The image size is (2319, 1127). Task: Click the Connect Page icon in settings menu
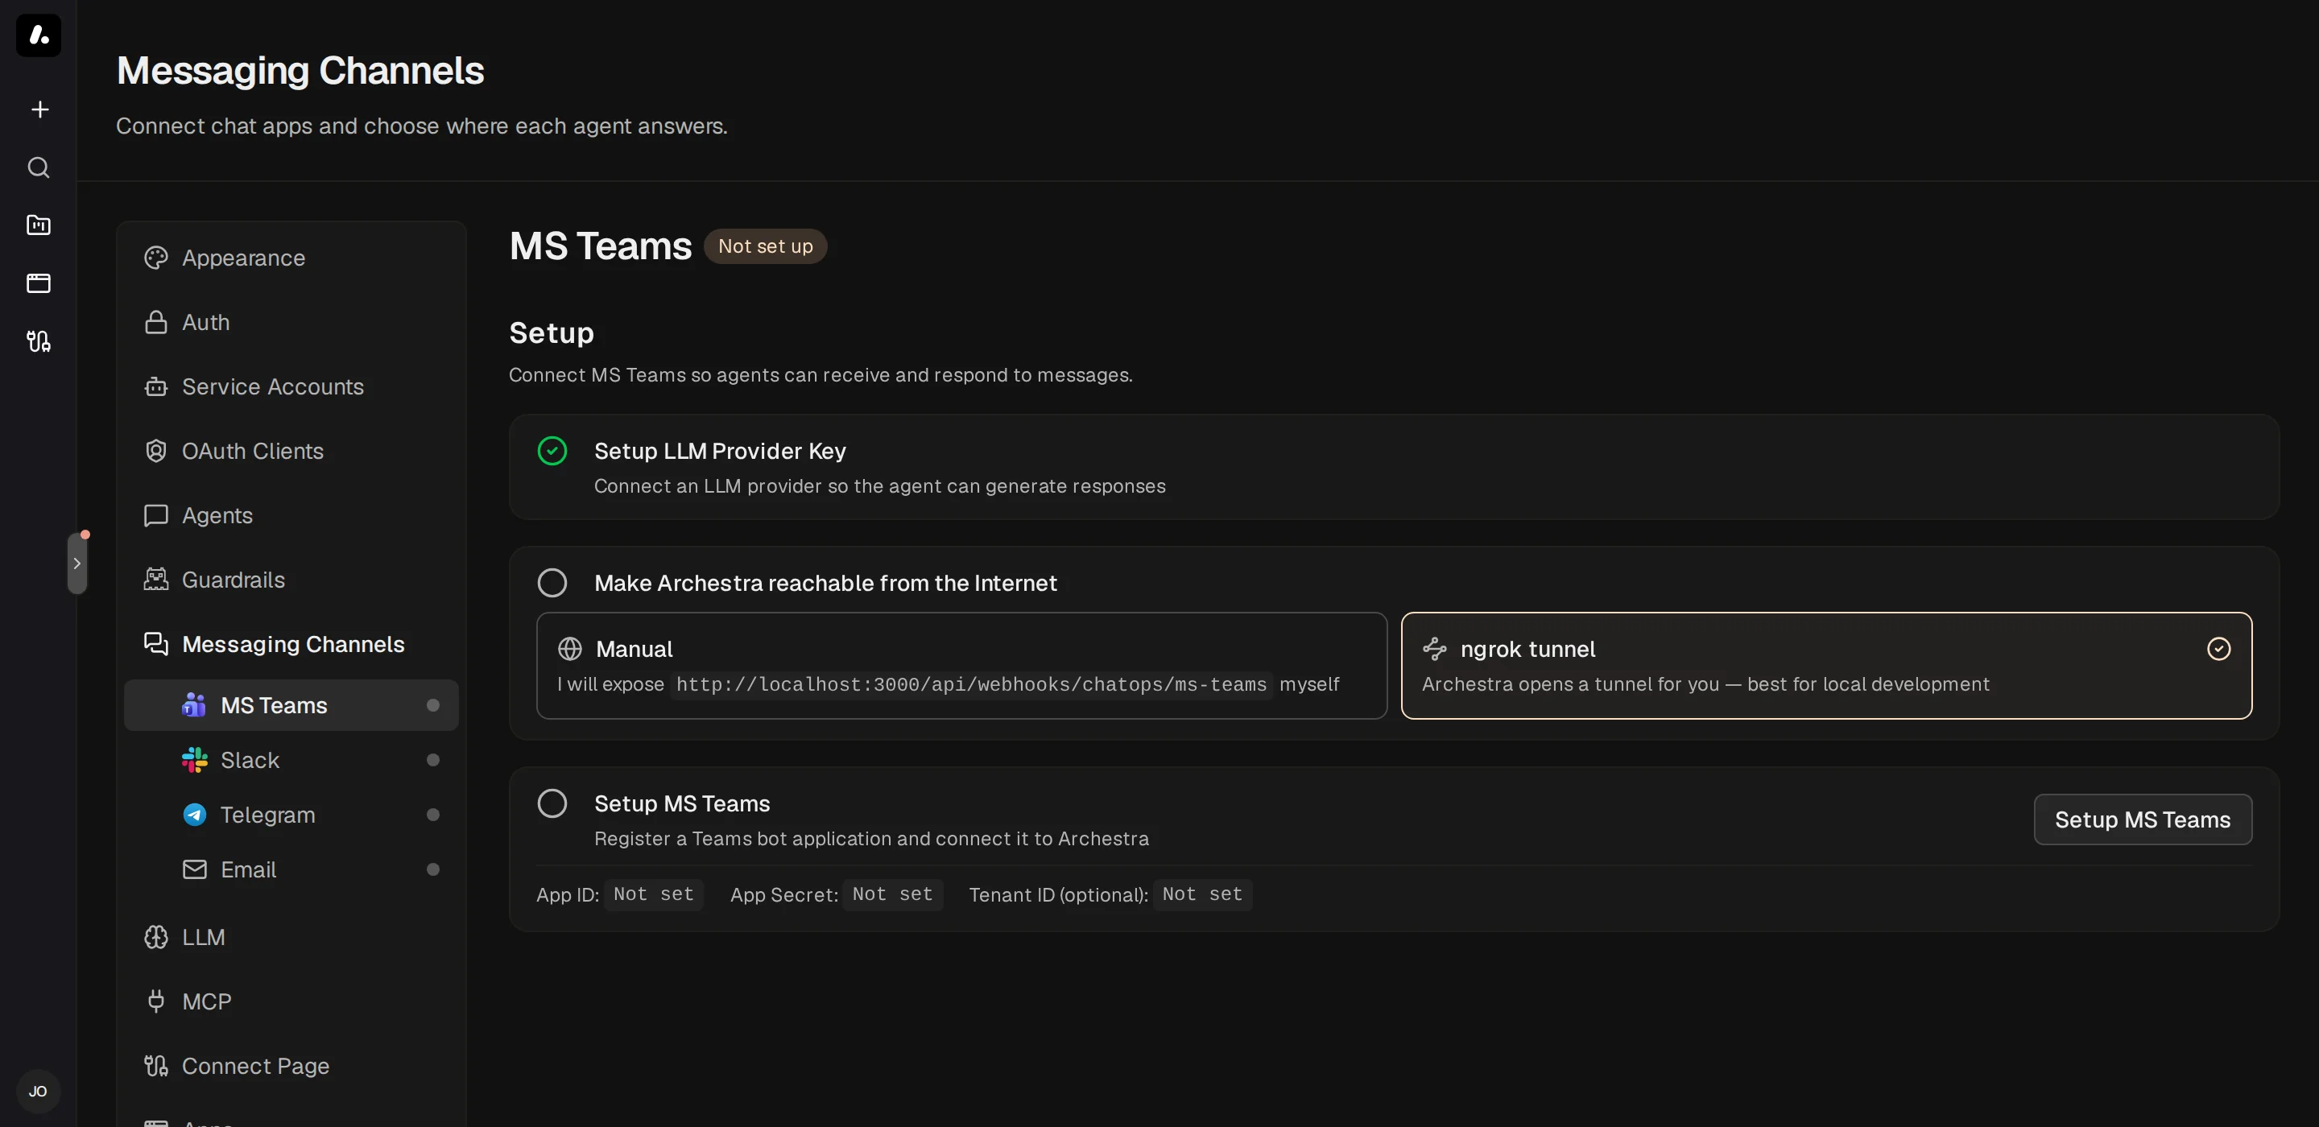coord(157,1066)
